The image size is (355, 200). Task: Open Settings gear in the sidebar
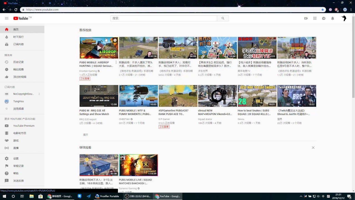tap(22, 159)
